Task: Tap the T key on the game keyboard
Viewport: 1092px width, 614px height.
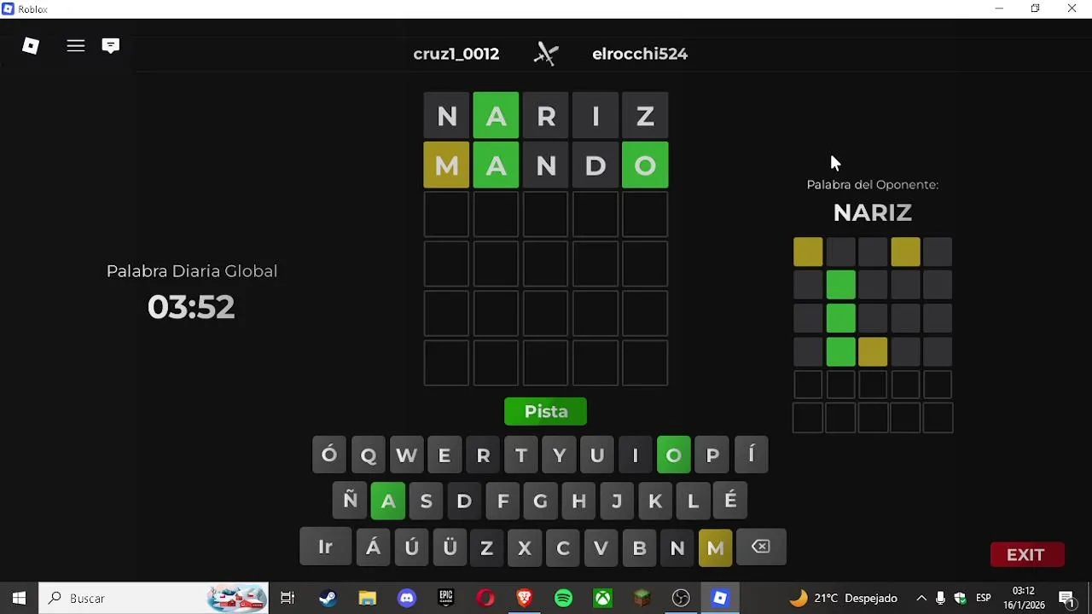Action: pyautogui.click(x=521, y=455)
